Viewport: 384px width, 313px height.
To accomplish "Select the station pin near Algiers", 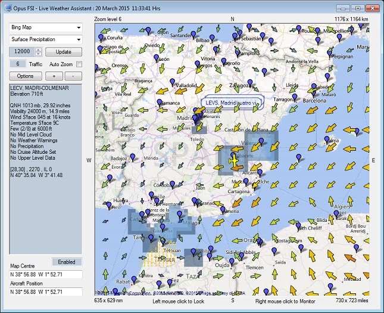I will 336,214.
